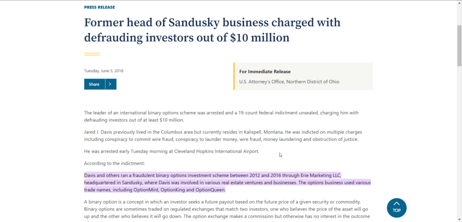Click the paragraph beginning Jared J. Davis
The width and height of the screenshot is (462, 222).
pos(223,136)
